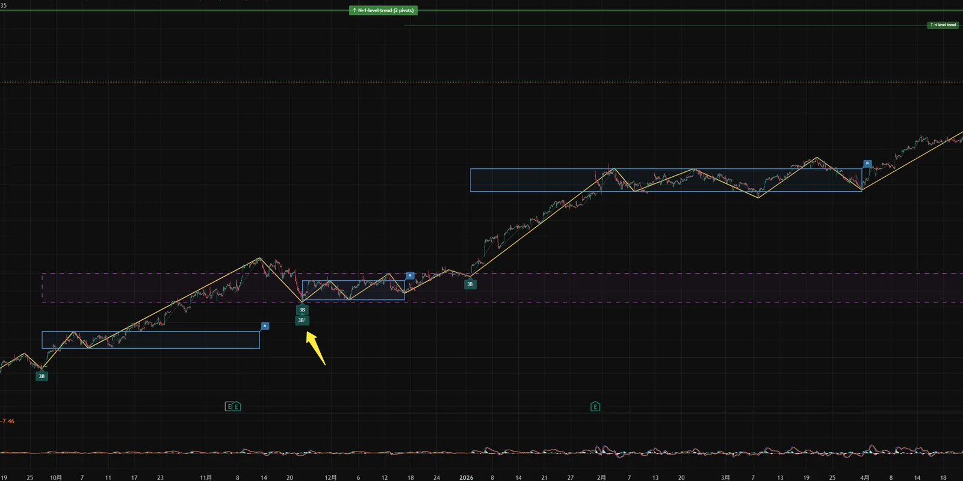Click the 11月 date label
Screen dimensions: 963x481
(206, 477)
